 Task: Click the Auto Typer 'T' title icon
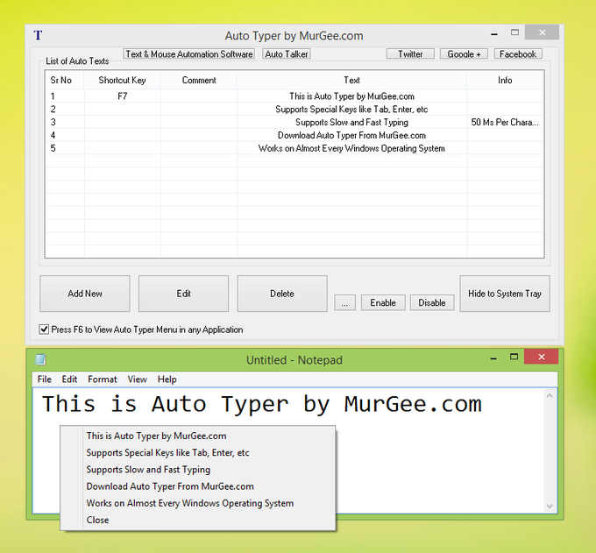tap(38, 36)
